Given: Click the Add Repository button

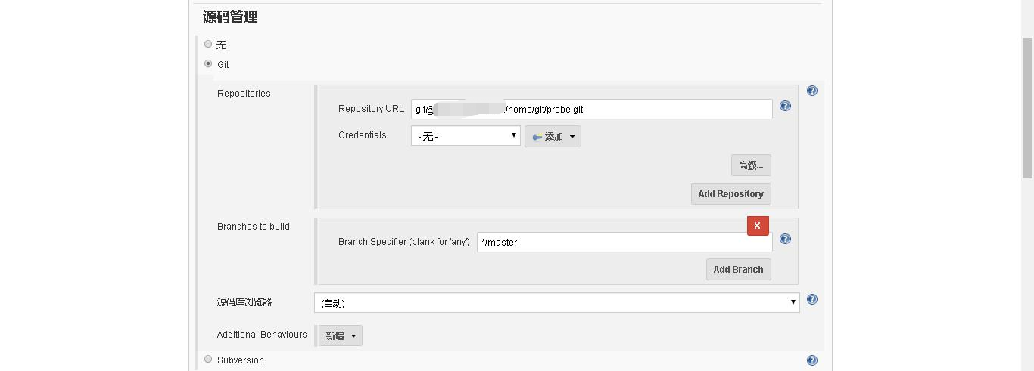Looking at the screenshot, I should click(x=730, y=194).
